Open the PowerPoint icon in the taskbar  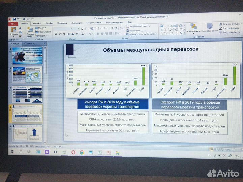109,153
